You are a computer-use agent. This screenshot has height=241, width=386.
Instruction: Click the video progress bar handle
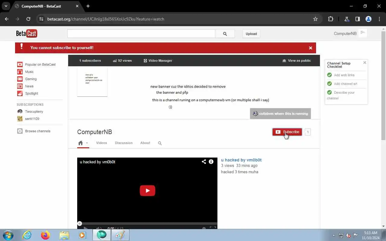click(x=80, y=224)
